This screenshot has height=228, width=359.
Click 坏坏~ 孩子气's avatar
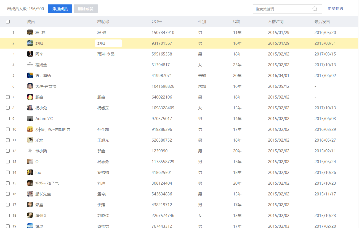[x=30, y=183]
